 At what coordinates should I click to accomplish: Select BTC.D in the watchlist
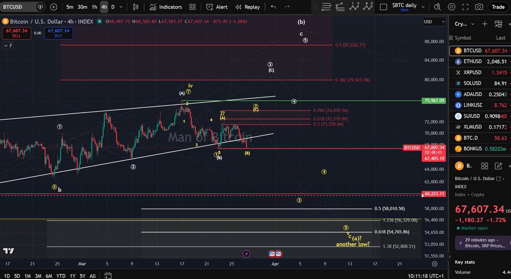tap(480, 138)
